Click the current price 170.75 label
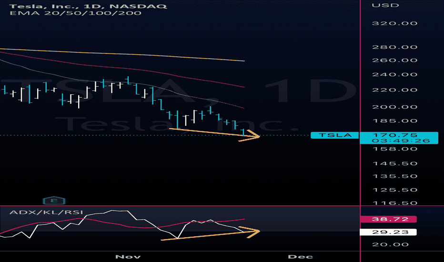444x262 pixels. (395, 135)
